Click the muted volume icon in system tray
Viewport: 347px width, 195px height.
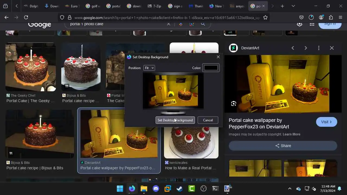(x=314, y=188)
